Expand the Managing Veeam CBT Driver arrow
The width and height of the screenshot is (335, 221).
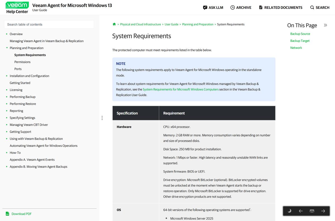[7, 125]
